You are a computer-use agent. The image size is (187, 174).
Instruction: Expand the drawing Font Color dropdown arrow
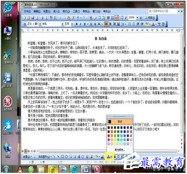(111, 156)
